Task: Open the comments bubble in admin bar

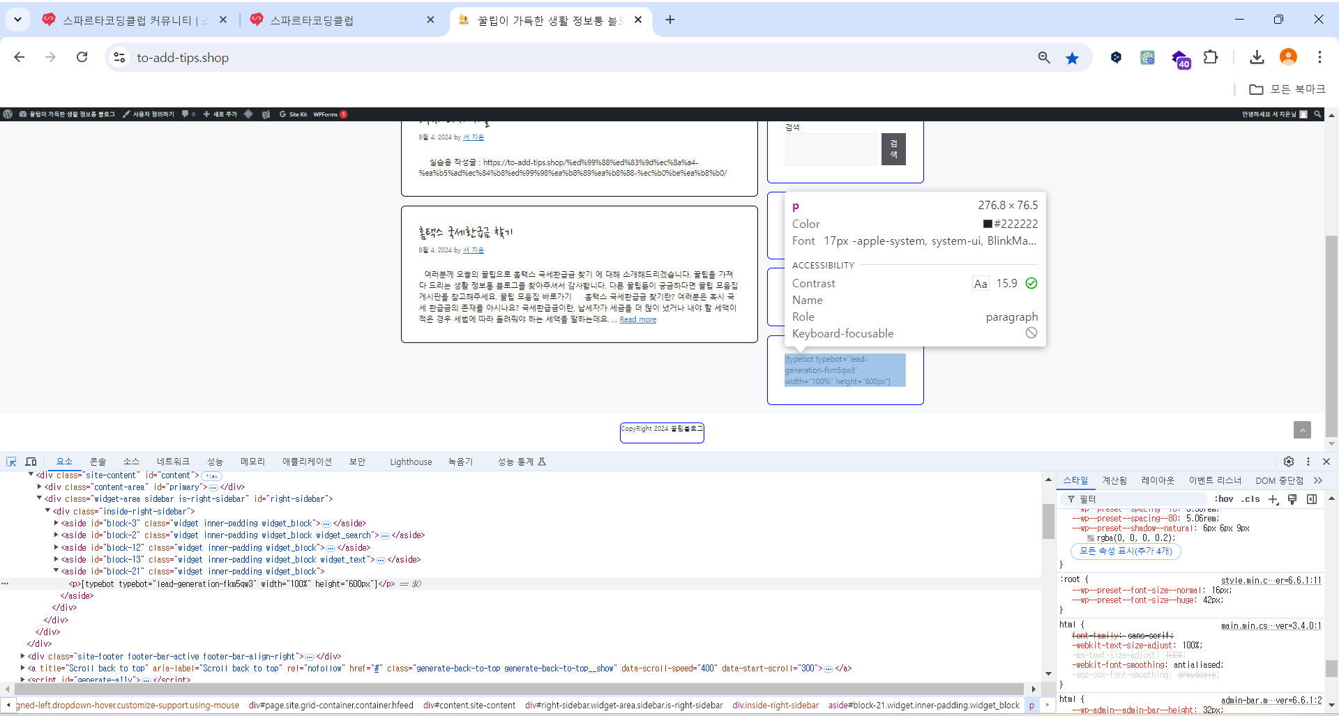Action: coord(188,114)
